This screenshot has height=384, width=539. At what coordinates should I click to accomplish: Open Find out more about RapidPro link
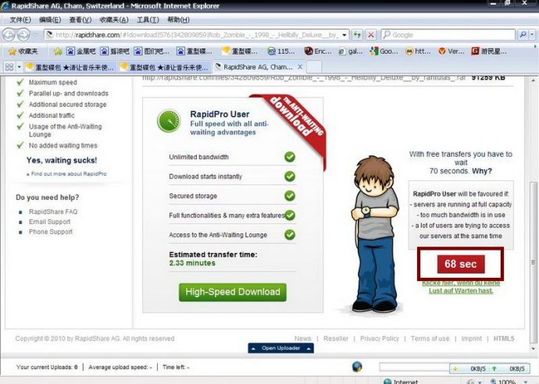click(67, 174)
